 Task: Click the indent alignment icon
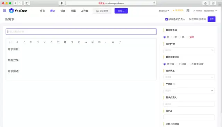click(x=72, y=42)
